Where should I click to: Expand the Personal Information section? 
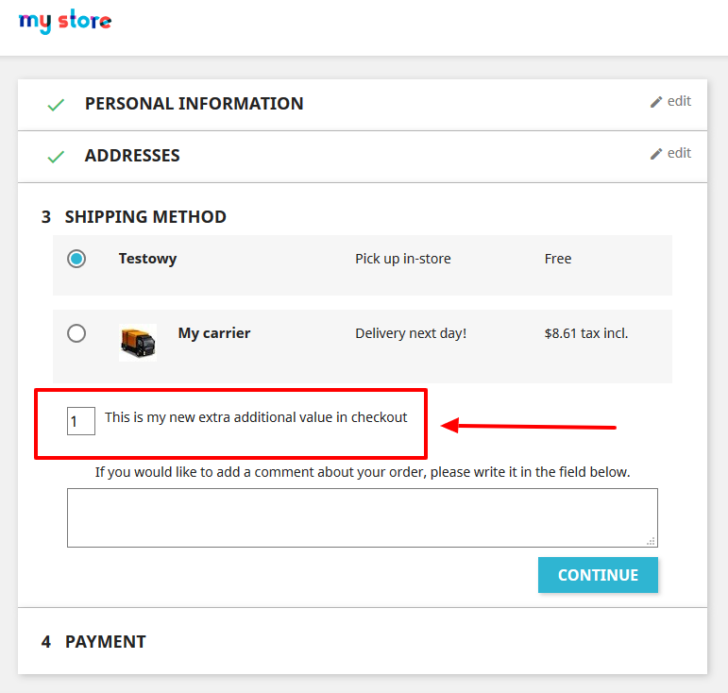tap(195, 104)
